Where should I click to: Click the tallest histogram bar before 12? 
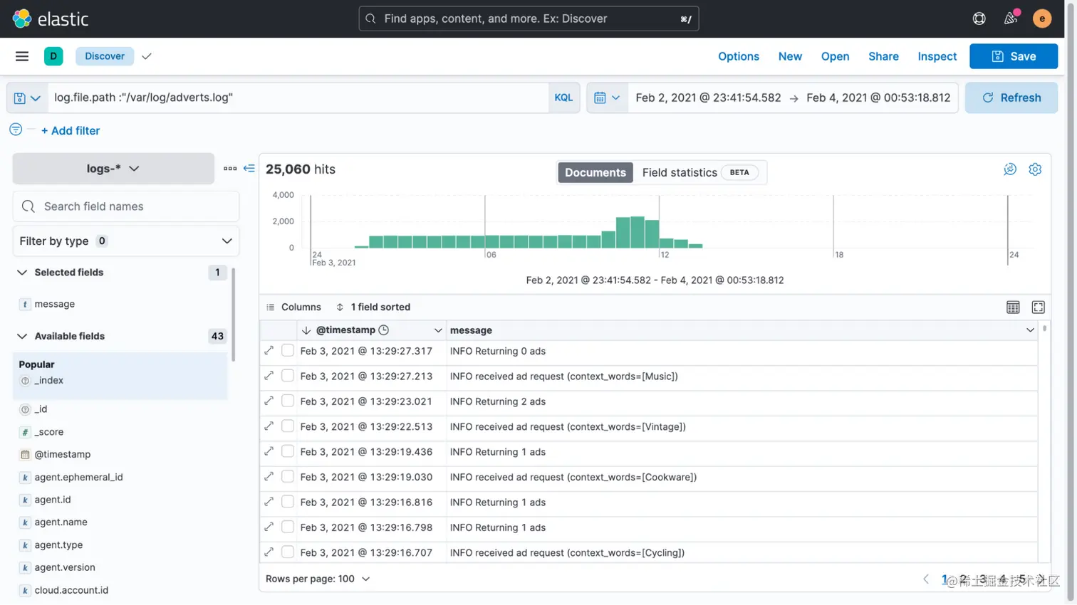(638, 232)
